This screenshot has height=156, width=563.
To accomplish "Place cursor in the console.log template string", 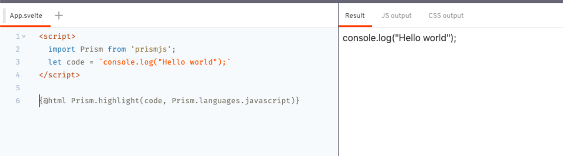I will point(164,62).
